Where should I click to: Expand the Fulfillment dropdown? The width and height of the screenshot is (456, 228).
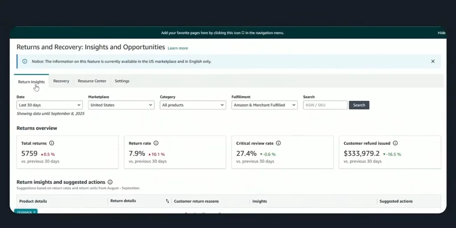click(x=265, y=105)
